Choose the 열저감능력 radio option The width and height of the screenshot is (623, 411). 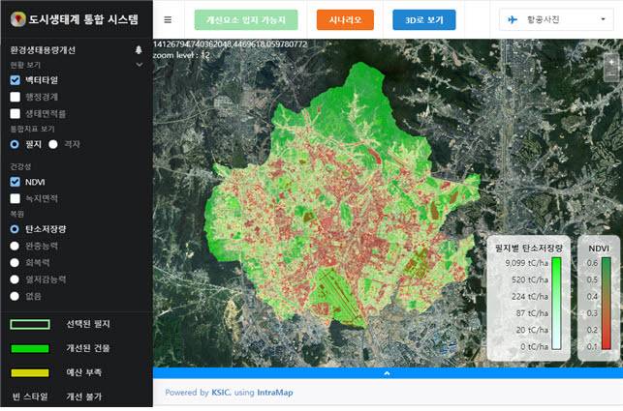click(16, 279)
